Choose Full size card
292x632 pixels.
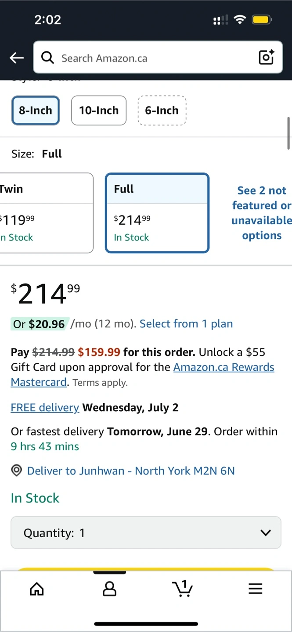tap(157, 213)
